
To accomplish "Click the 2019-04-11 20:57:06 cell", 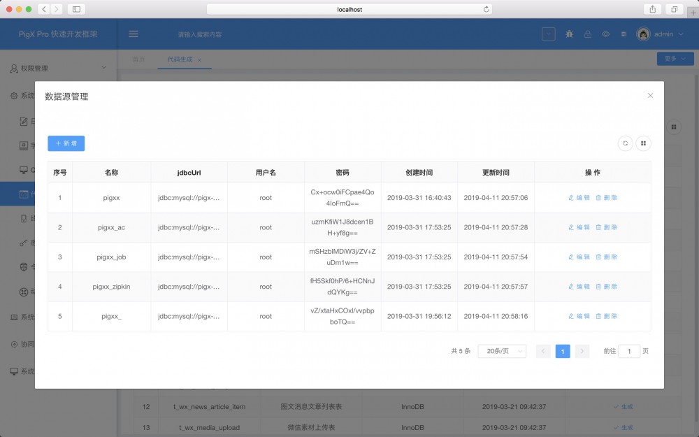I will pos(496,198).
